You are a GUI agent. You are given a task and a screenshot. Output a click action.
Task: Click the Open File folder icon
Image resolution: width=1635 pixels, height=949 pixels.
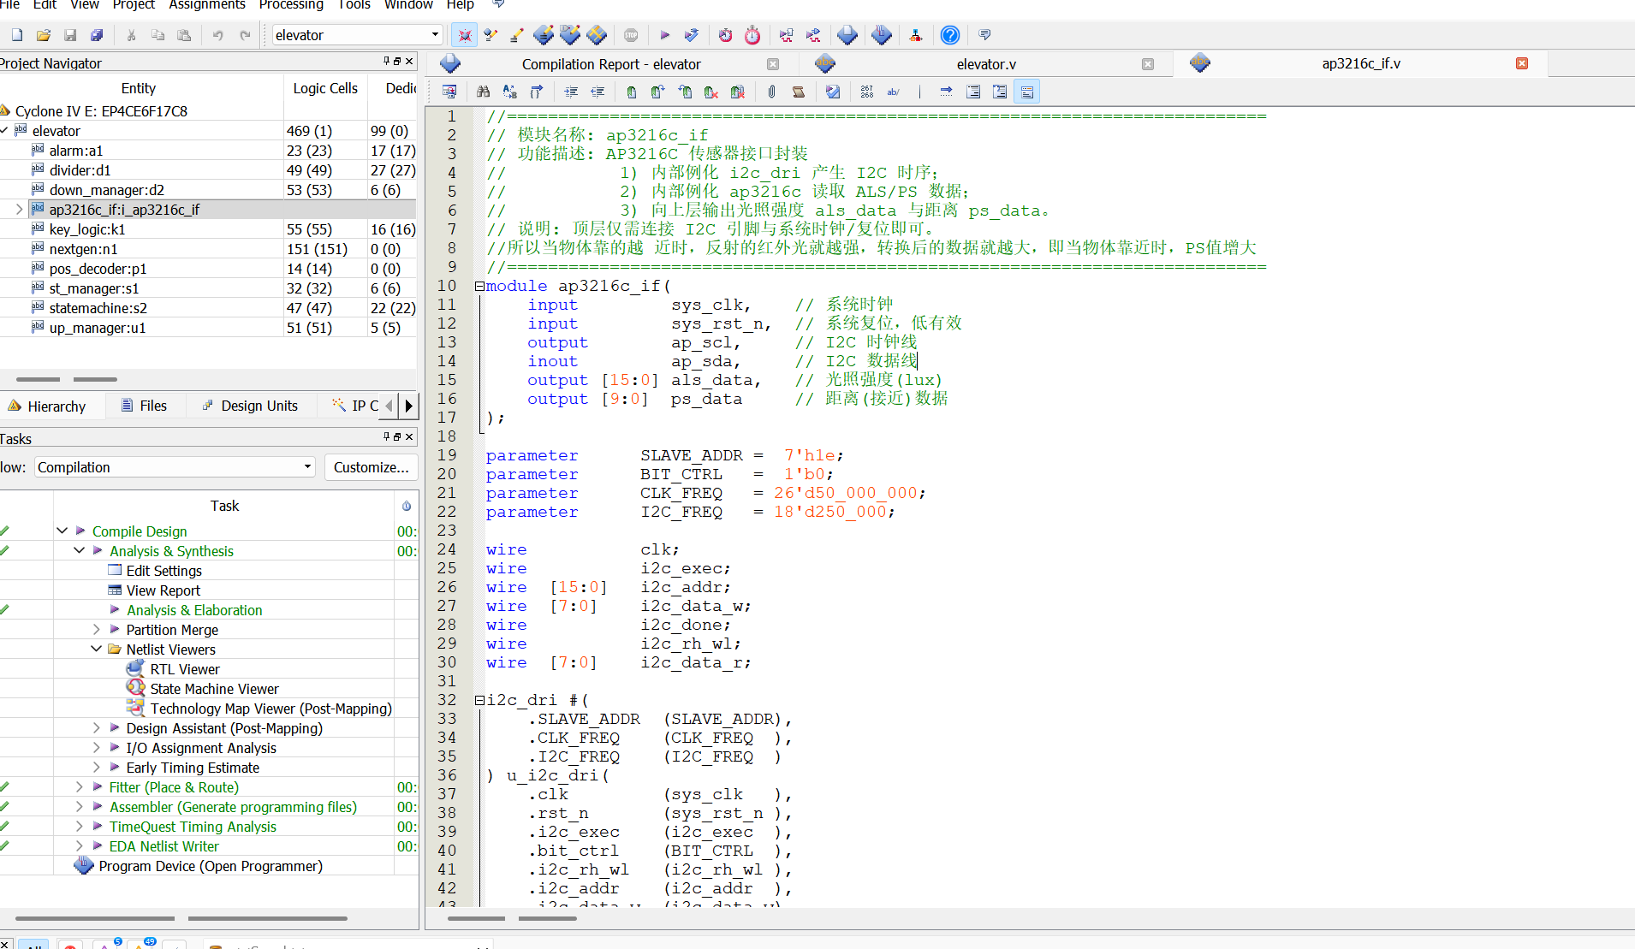[44, 35]
